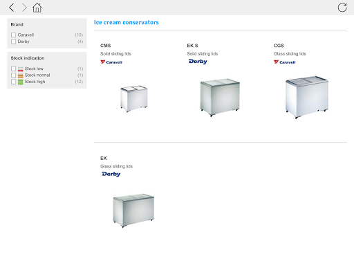Open the CGS product title
Image resolution: width=354 pixels, height=259 pixels.
coord(279,46)
